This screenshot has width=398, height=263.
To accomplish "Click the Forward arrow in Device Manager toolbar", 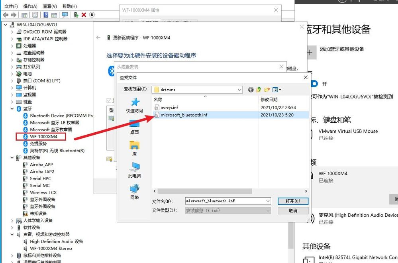I will point(14,15).
